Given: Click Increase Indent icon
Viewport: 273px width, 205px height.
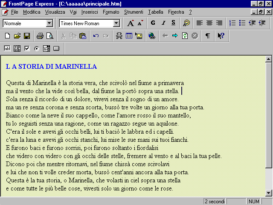Looking at the screenshot, I should 262,23.
